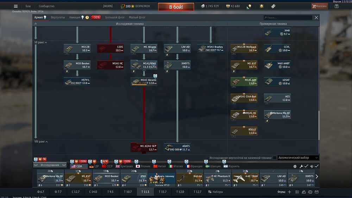Select the M1 Abrams vehicle card

pos(144,49)
